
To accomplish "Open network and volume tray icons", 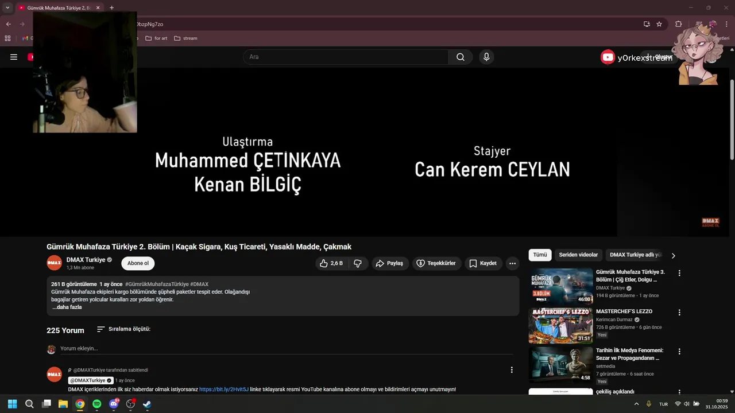I will pos(687,404).
